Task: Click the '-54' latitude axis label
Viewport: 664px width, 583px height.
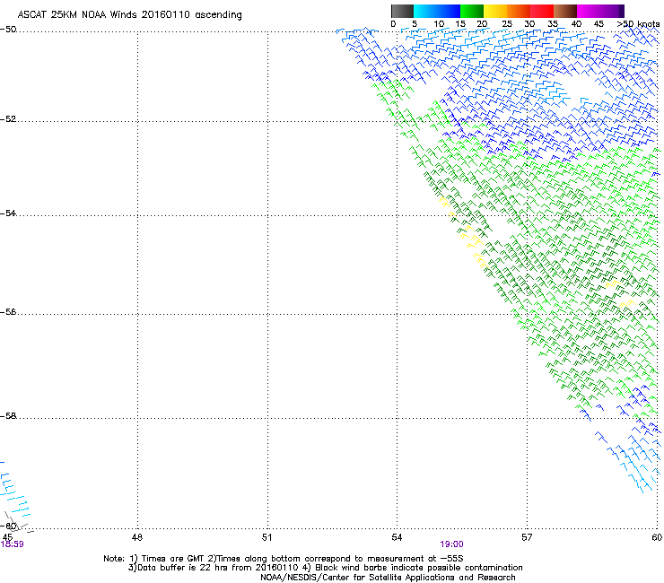Action: point(8,213)
